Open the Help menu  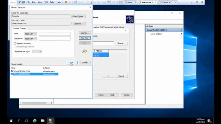click(x=58, y=2)
